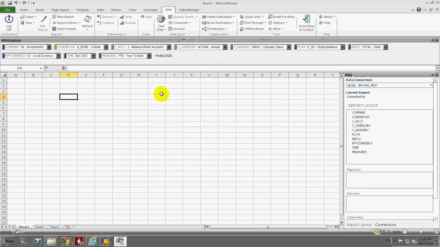Click the insert new worksheet tab icon
The height and width of the screenshot is (247, 440).
(68, 227)
